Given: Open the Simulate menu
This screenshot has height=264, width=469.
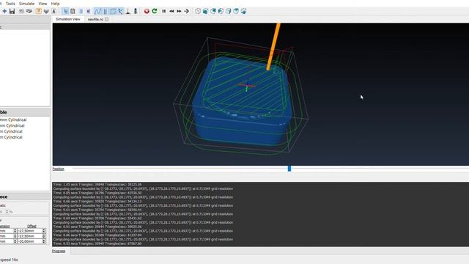Looking at the screenshot, I should click(x=26, y=4).
